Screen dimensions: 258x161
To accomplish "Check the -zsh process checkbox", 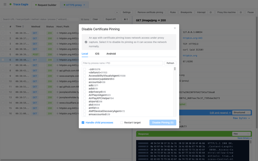I will click(85, 69).
